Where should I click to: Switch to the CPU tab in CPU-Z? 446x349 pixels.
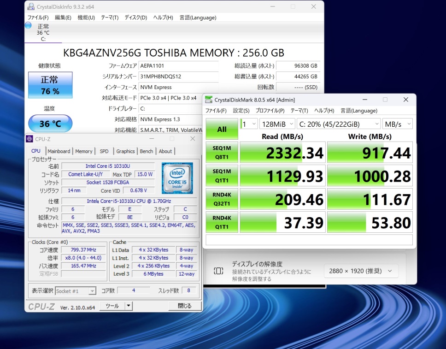click(36, 151)
